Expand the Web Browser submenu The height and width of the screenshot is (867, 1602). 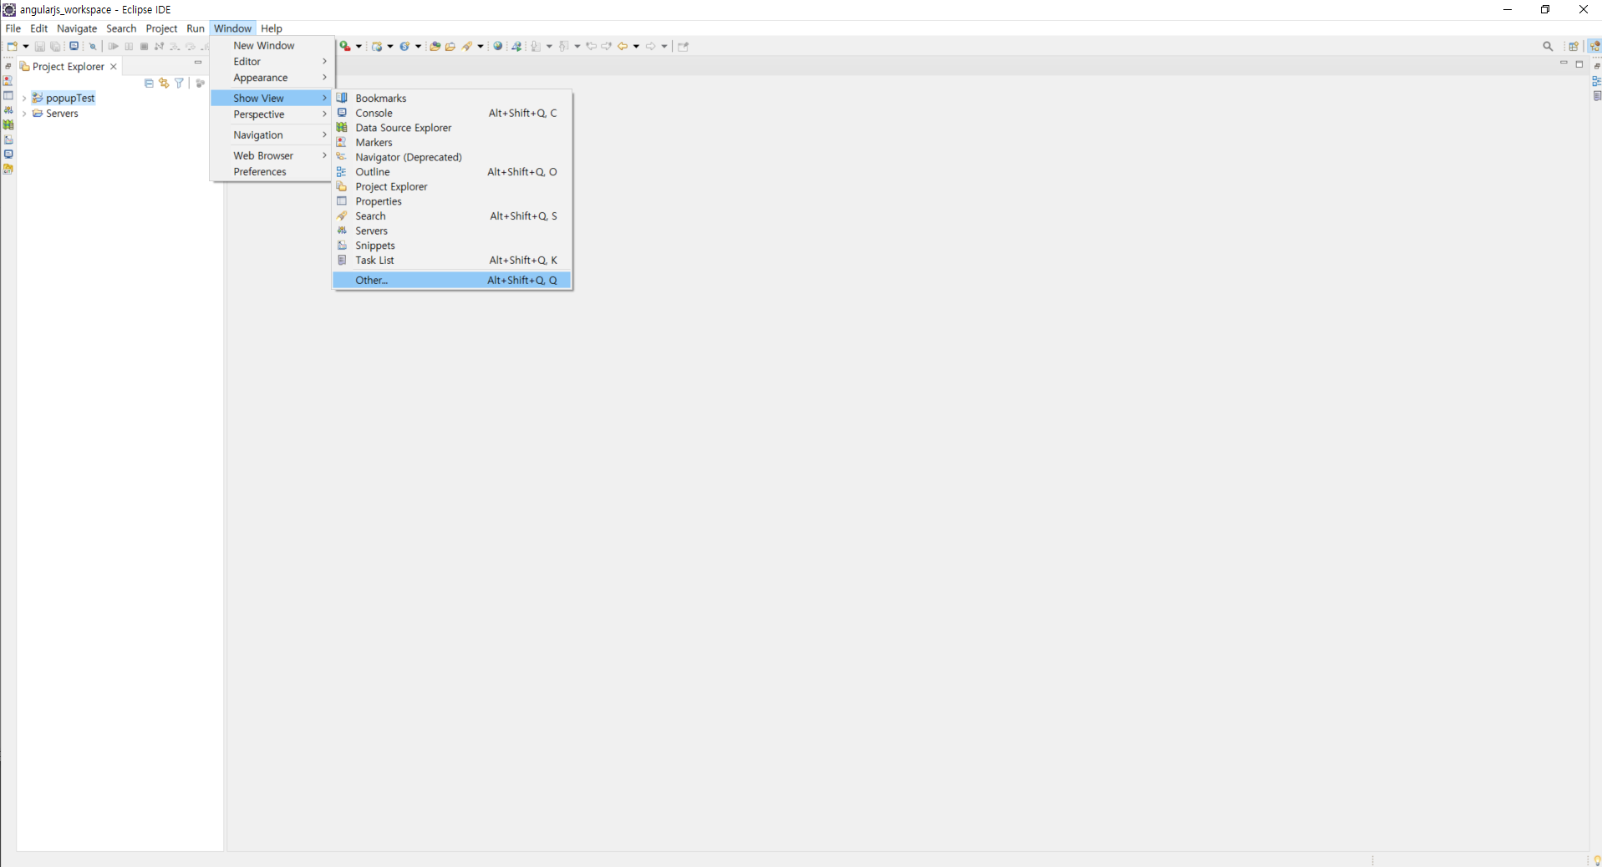pos(272,156)
